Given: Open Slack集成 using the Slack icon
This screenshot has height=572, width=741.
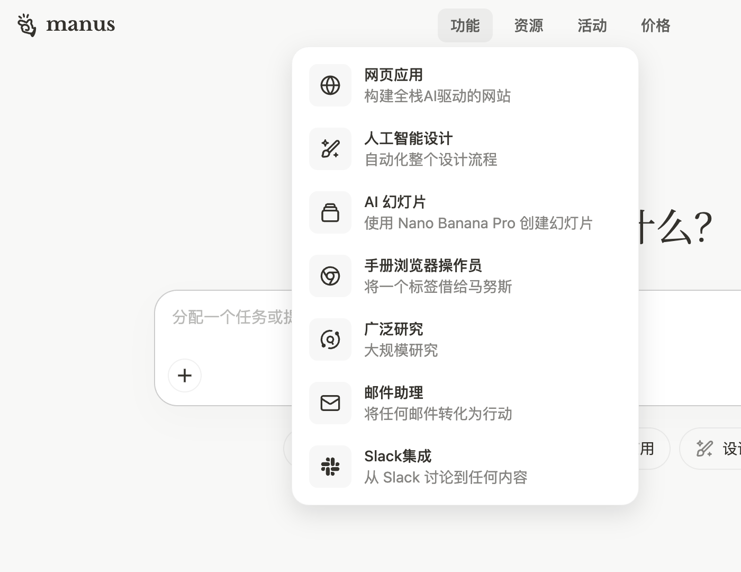Looking at the screenshot, I should click(330, 467).
